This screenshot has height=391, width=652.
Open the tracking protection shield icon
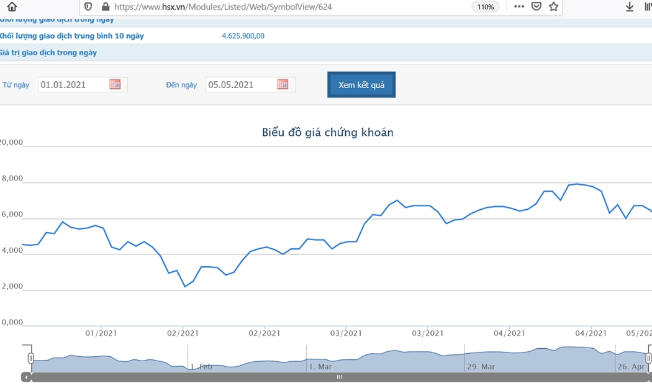click(x=88, y=7)
